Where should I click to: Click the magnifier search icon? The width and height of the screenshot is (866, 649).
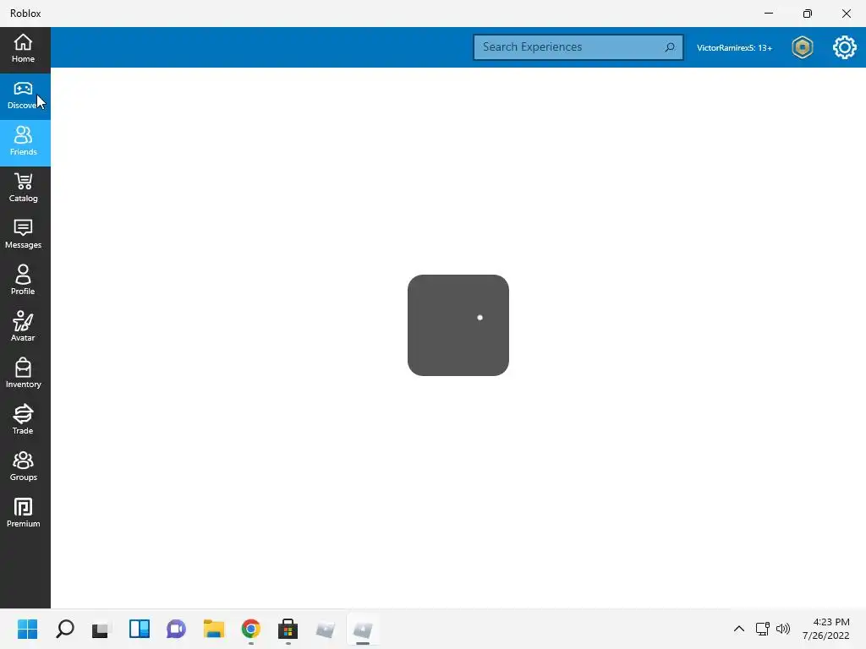pyautogui.click(x=670, y=47)
